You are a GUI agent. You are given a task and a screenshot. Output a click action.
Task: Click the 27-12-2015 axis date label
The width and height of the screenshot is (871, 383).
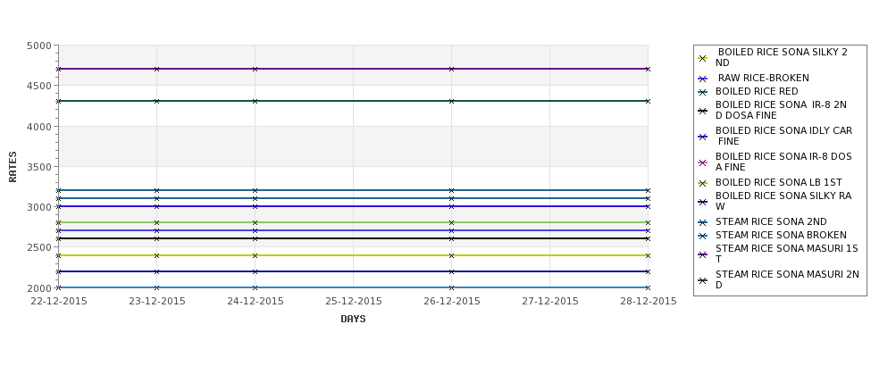coord(550,302)
